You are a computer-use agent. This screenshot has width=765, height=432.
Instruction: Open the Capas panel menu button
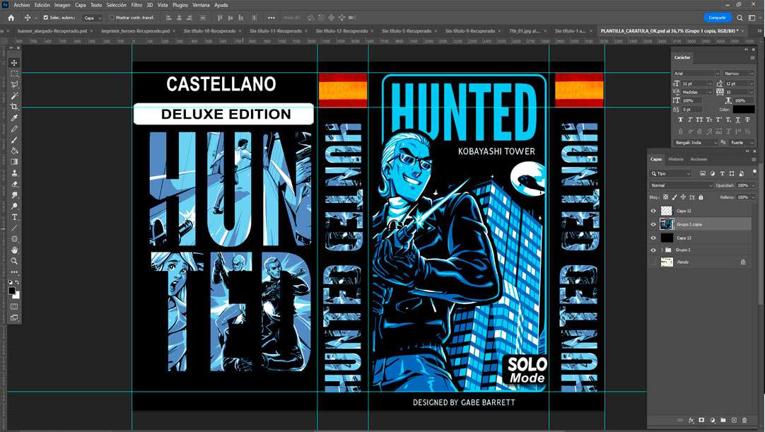click(754, 159)
